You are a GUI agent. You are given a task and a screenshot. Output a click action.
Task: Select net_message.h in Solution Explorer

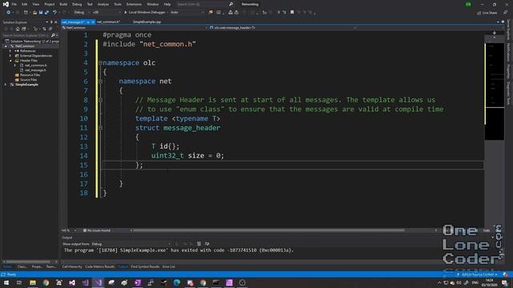tap(35, 70)
